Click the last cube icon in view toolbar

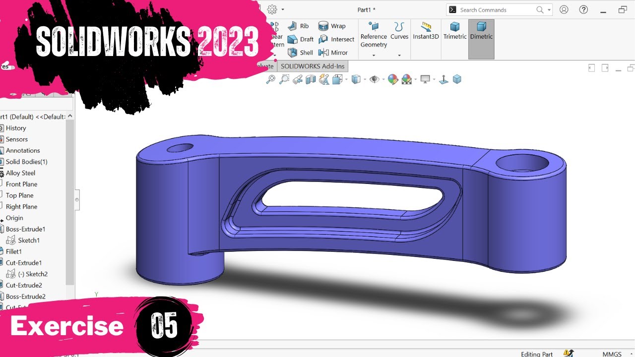(457, 79)
